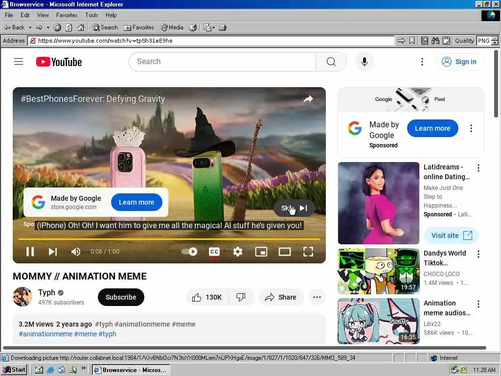501x376 pixels.
Task: Click the Windows Start button
Action: pyautogui.click(x=14, y=370)
